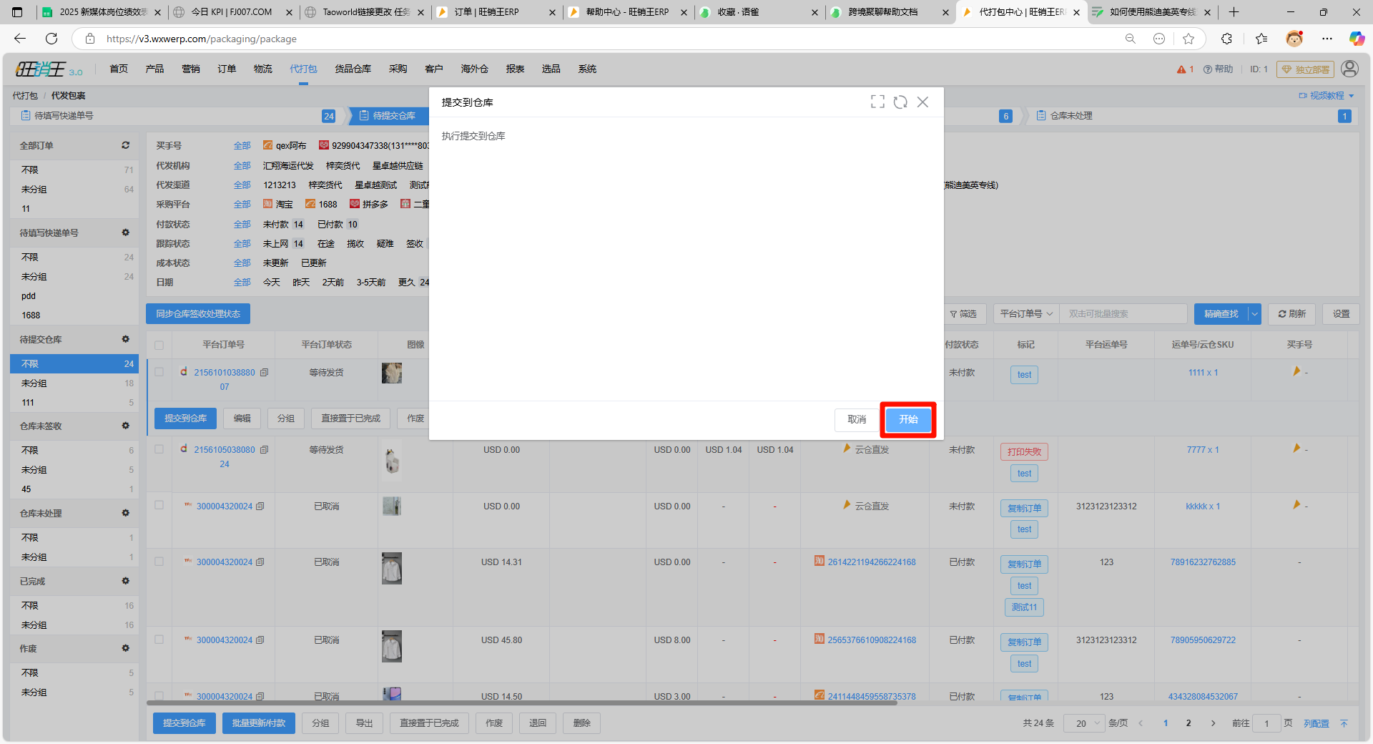This screenshot has width=1373, height=744.
Task: Open thumbnail of USD 14.31 order
Action: pyautogui.click(x=391, y=569)
